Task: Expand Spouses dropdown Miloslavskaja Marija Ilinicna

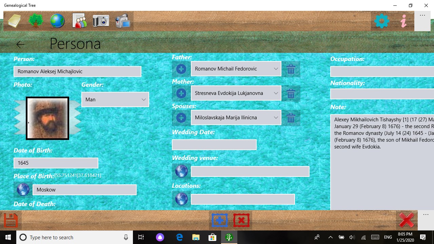Action: pos(236,118)
